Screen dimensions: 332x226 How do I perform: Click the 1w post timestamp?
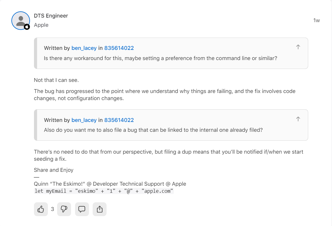316,20
